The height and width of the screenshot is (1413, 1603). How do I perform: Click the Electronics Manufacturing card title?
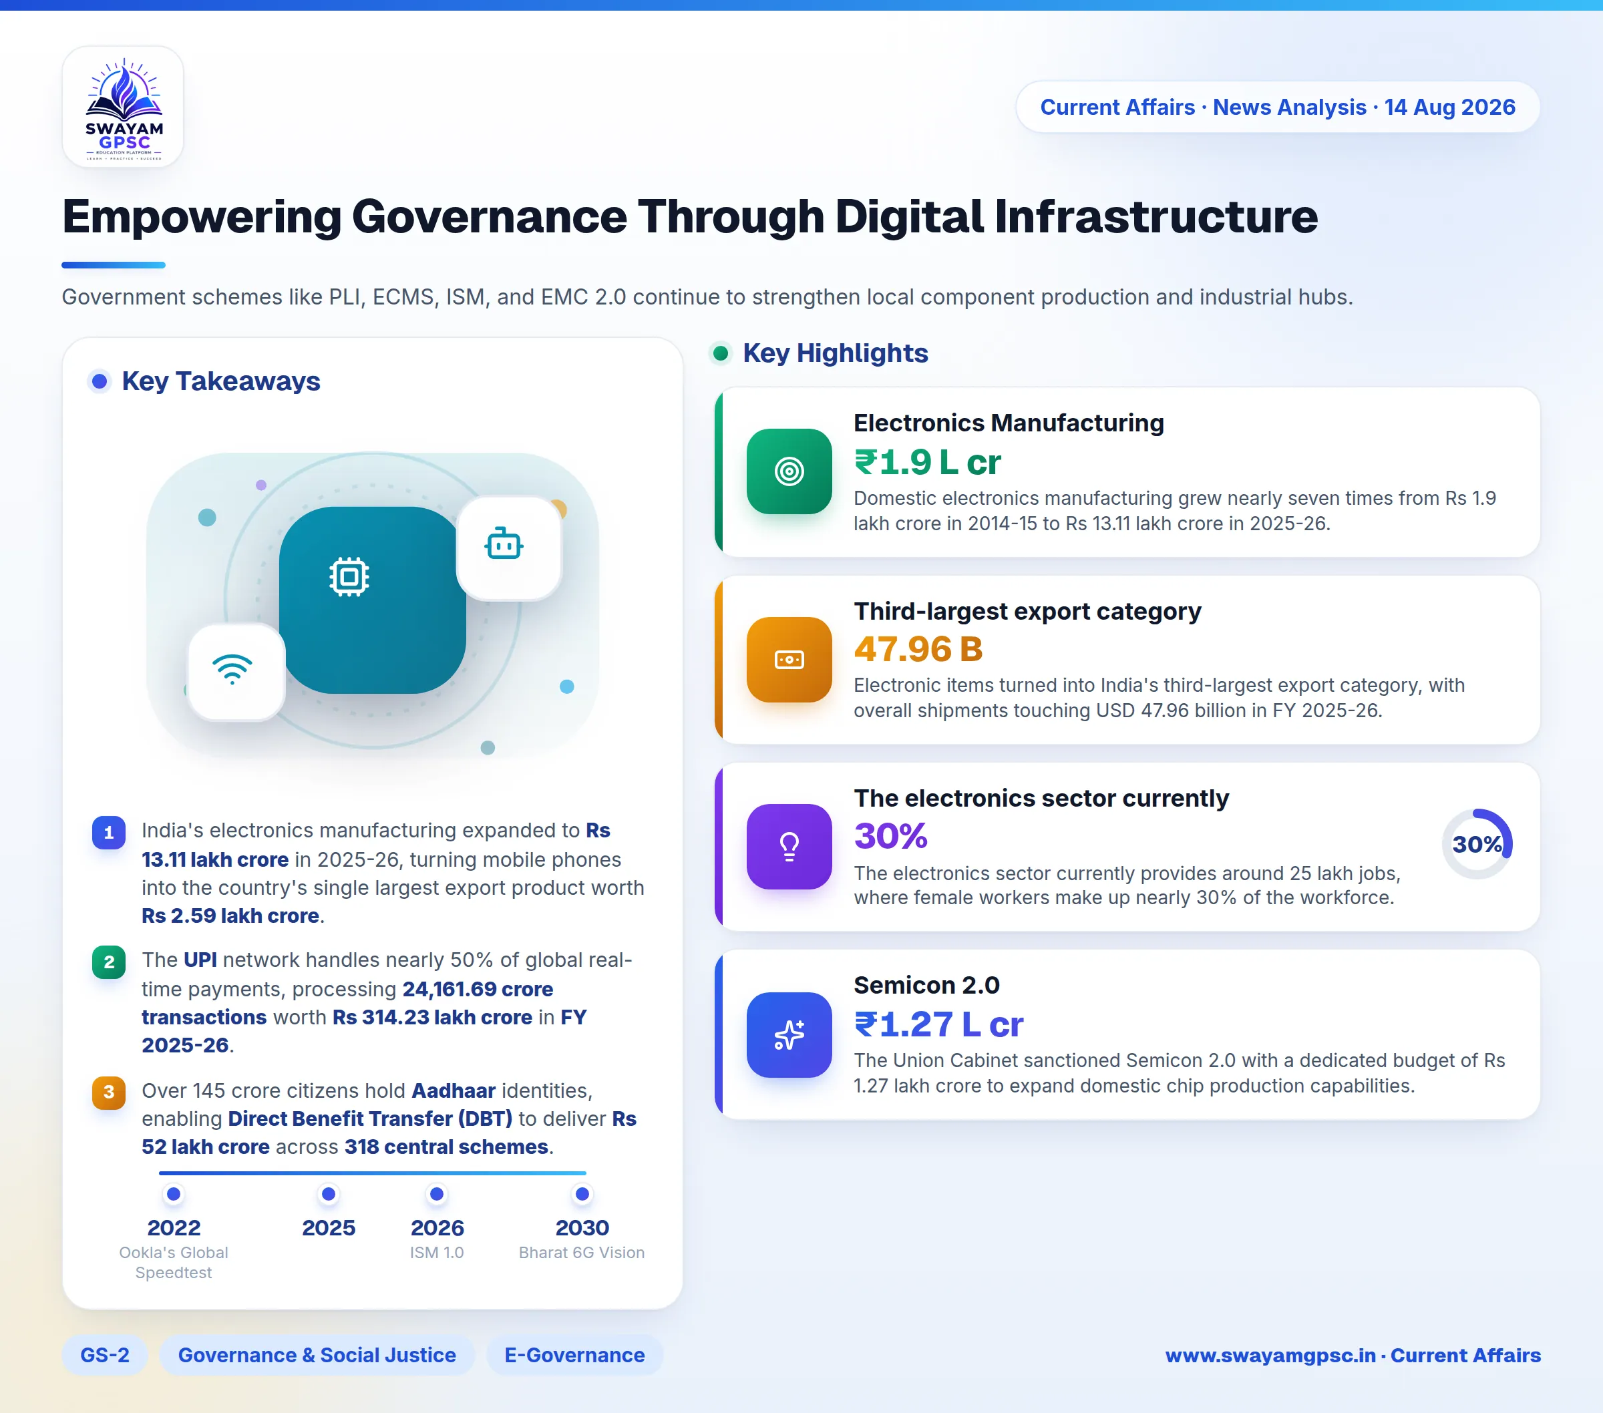tap(1009, 423)
